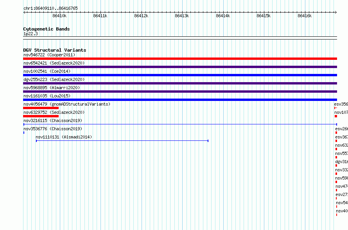The height and width of the screenshot is (230, 348).
Task: Click the DGV Structural Variants track heading
Action: pyautogui.click(x=55, y=50)
